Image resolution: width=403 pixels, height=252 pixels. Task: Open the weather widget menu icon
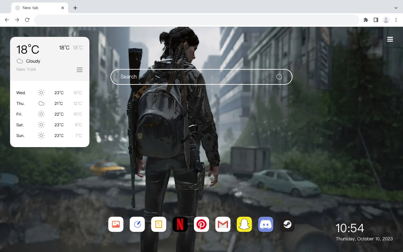80,70
